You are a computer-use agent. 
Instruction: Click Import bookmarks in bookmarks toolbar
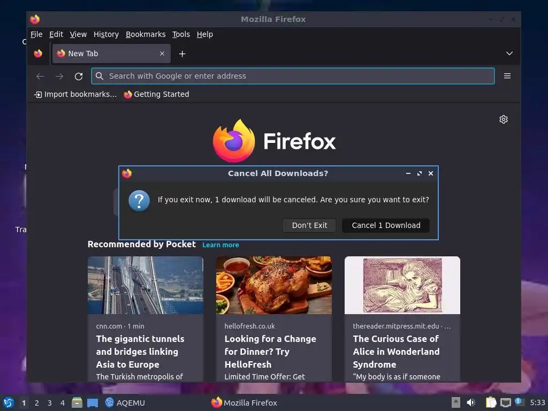click(x=75, y=94)
